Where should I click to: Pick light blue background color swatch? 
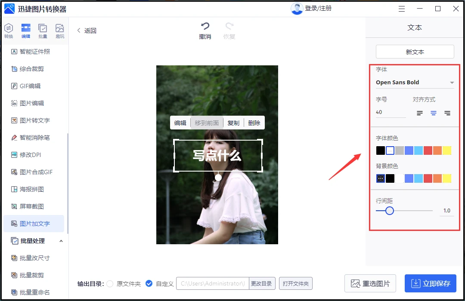[418, 178]
